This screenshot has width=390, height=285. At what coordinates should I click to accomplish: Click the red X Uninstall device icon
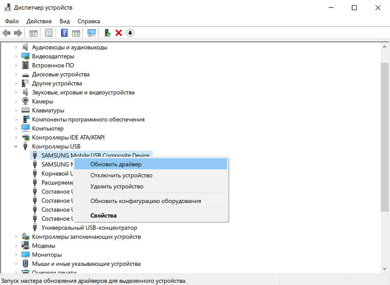pos(119,33)
